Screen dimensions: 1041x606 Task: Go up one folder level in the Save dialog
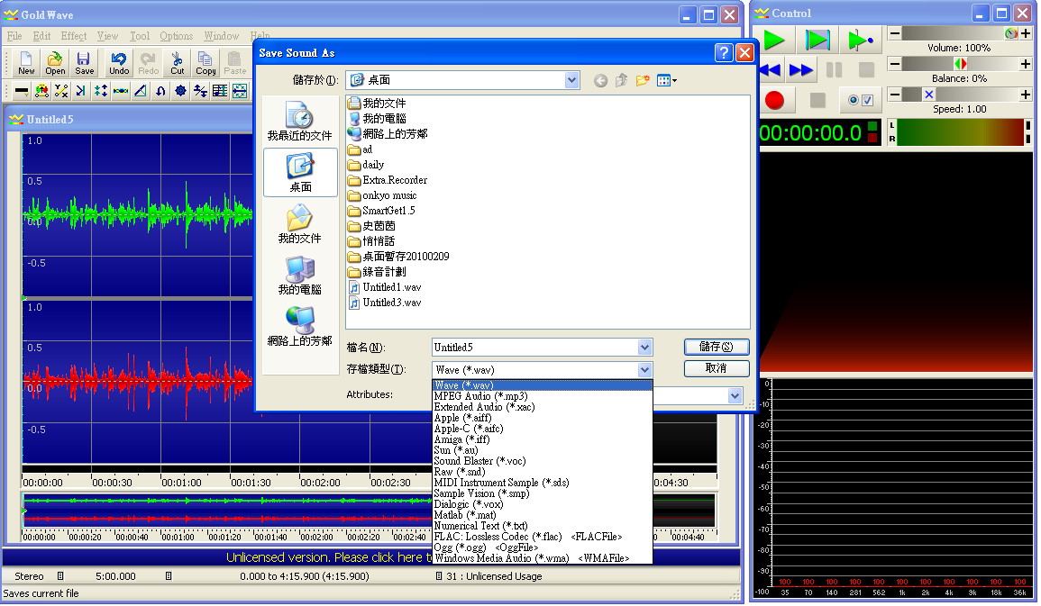point(621,81)
